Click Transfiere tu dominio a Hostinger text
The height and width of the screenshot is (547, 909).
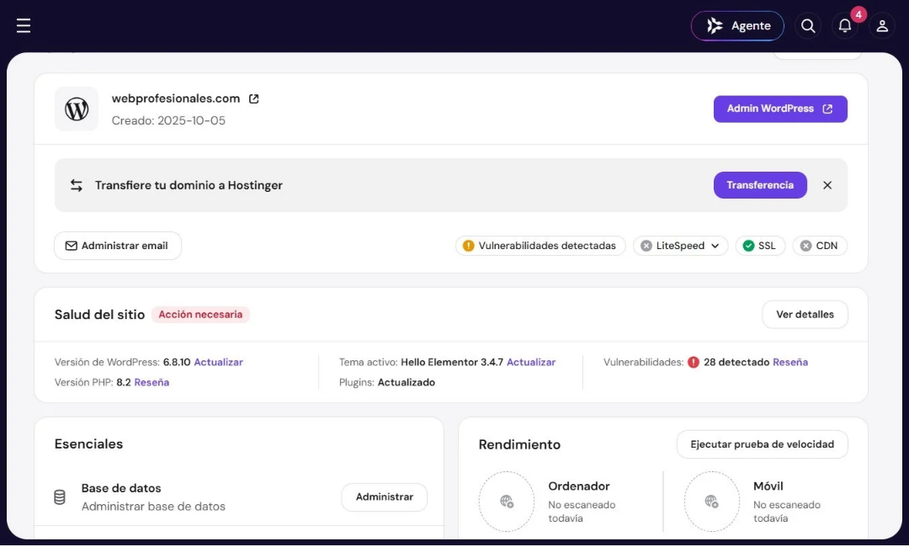pyautogui.click(x=189, y=185)
